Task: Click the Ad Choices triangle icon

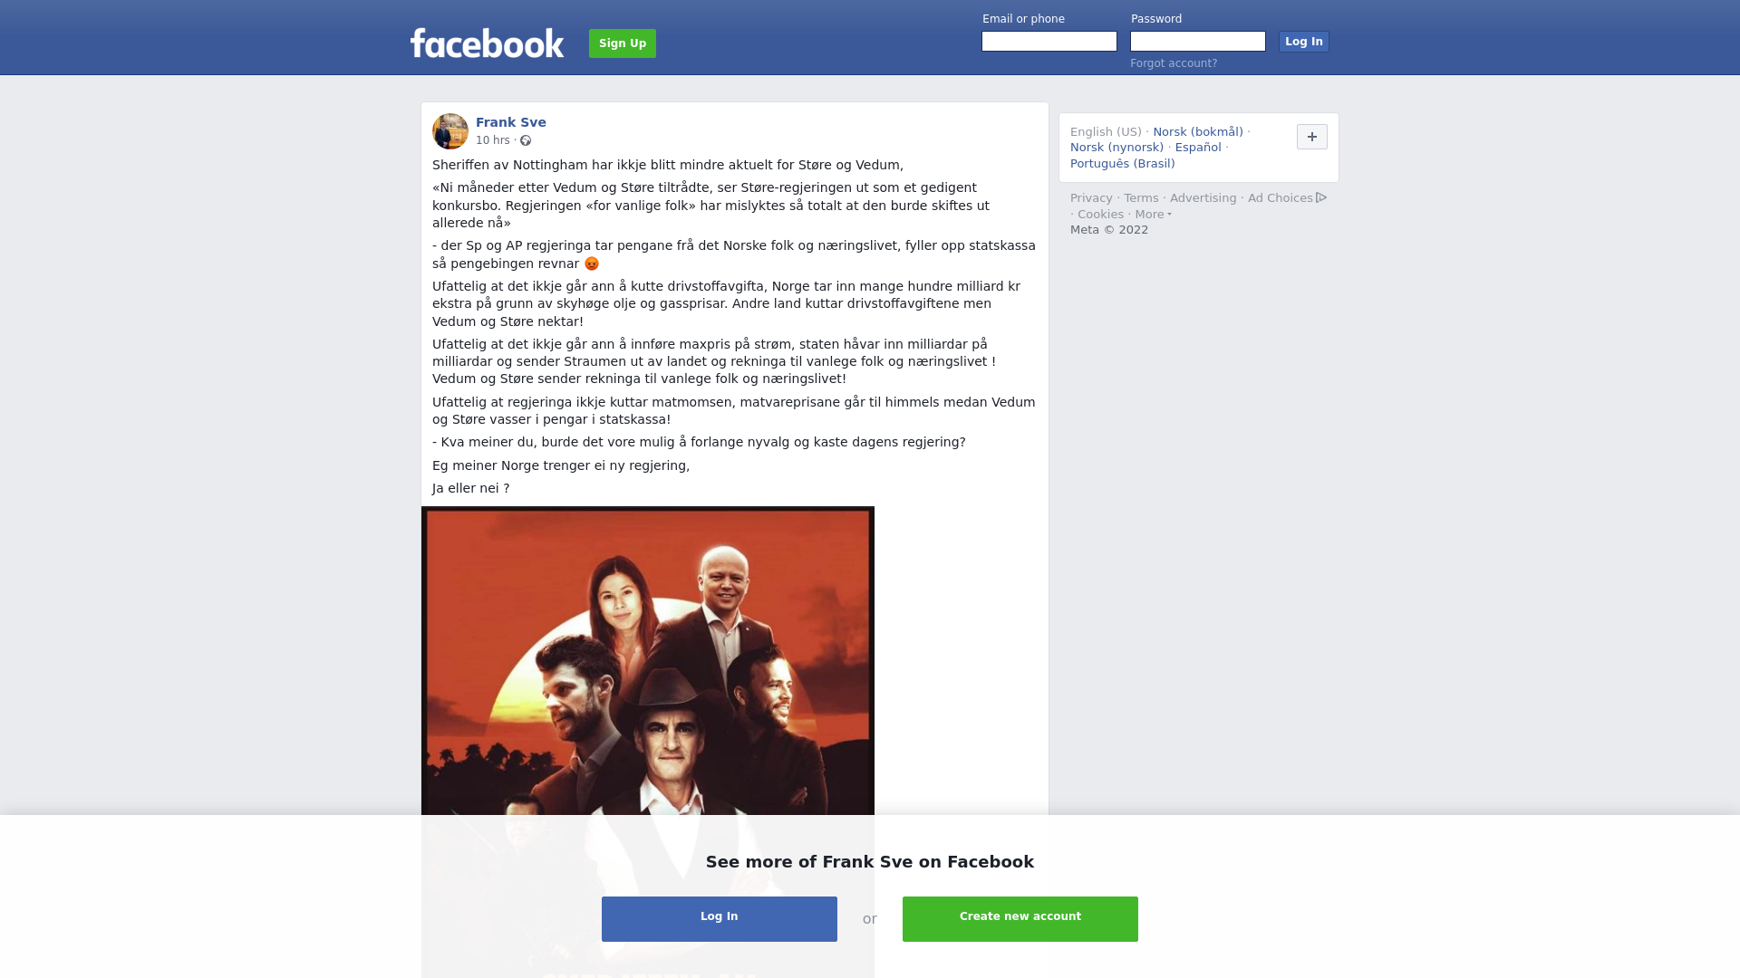Action: pyautogui.click(x=1321, y=197)
